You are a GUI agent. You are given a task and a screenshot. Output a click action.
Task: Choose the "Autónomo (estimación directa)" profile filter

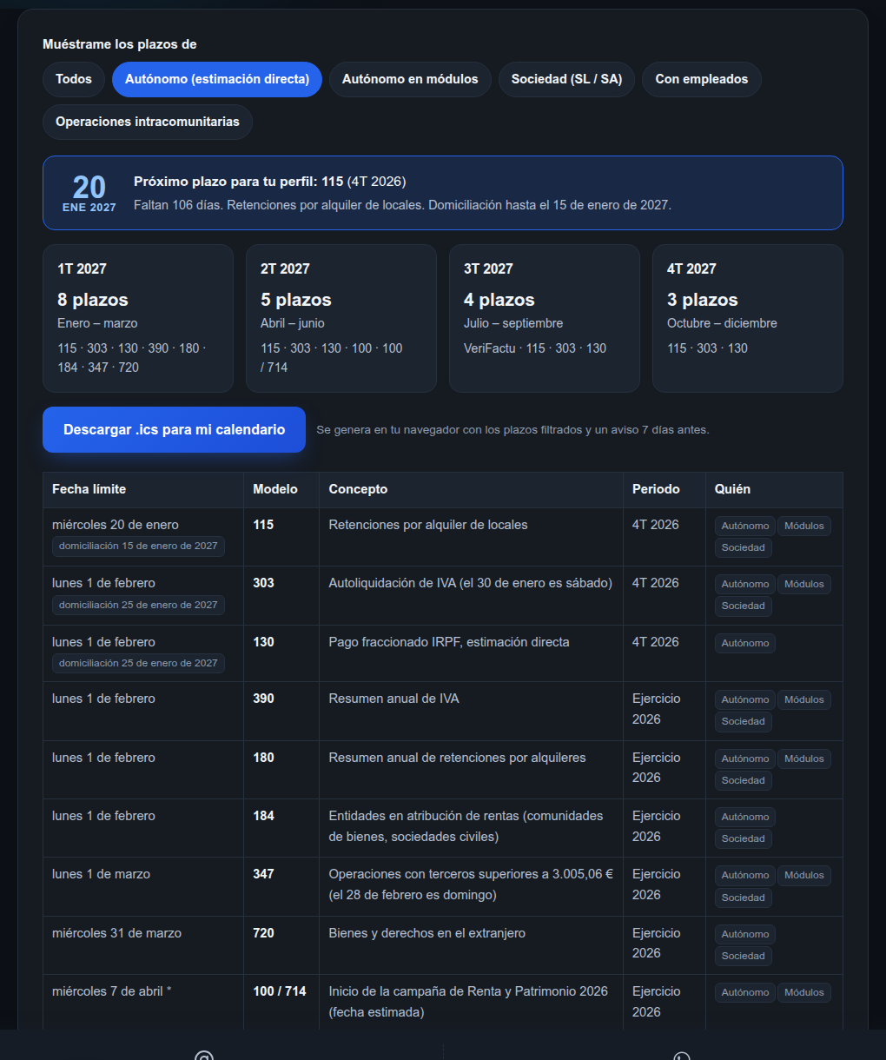pos(217,79)
